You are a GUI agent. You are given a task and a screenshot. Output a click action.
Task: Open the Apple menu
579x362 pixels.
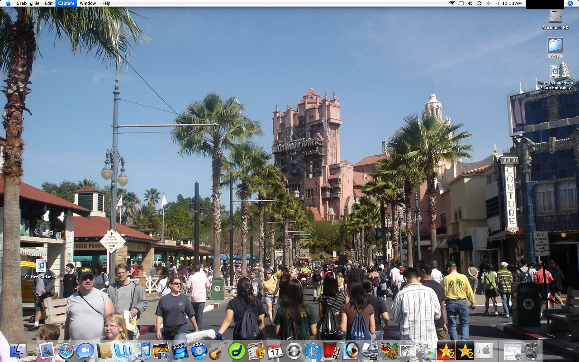pos(8,3)
